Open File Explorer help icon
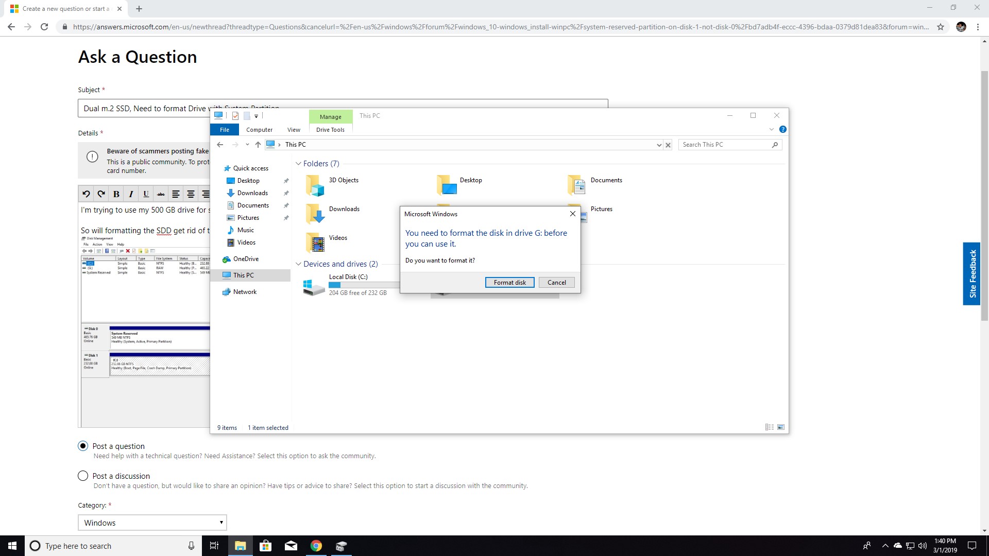The height and width of the screenshot is (556, 989). 782,129
